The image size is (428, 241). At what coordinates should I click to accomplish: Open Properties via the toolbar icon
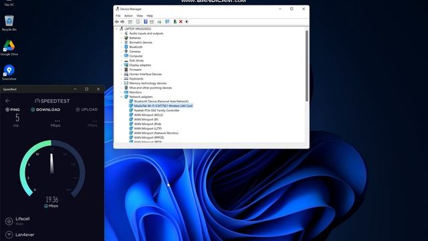138,21
